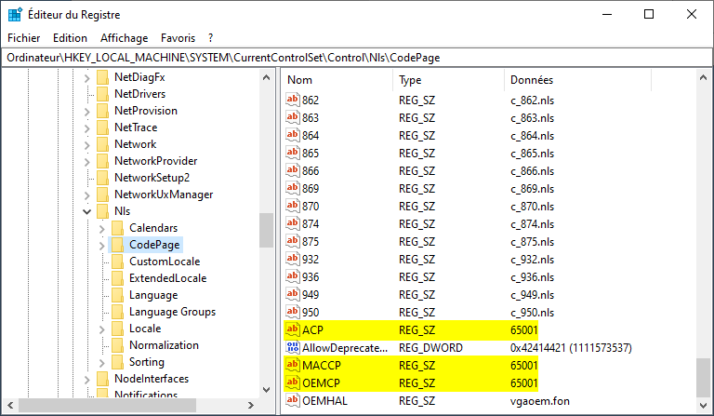Click the OEMHAL value's string icon

click(294, 400)
